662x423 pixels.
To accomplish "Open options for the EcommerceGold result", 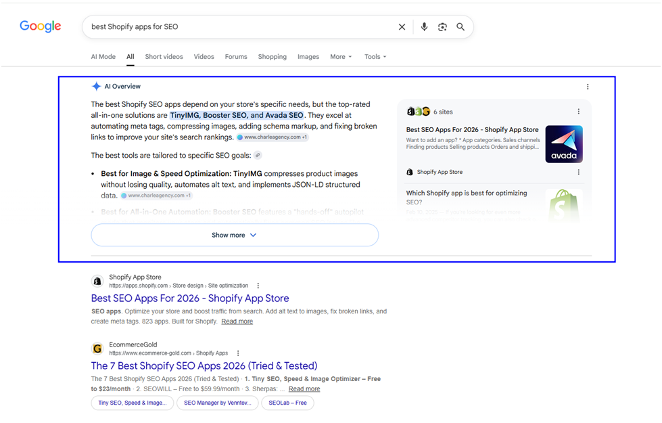I will (238, 353).
